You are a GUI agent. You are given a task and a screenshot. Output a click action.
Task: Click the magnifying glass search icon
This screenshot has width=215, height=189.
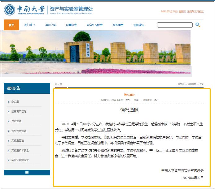198,25
